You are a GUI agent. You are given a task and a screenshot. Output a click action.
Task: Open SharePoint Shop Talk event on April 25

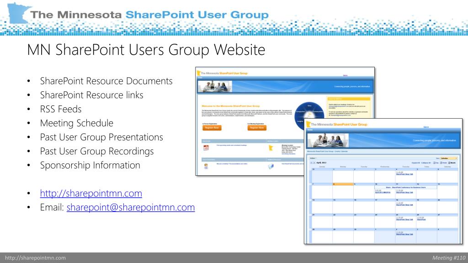click(x=404, y=220)
